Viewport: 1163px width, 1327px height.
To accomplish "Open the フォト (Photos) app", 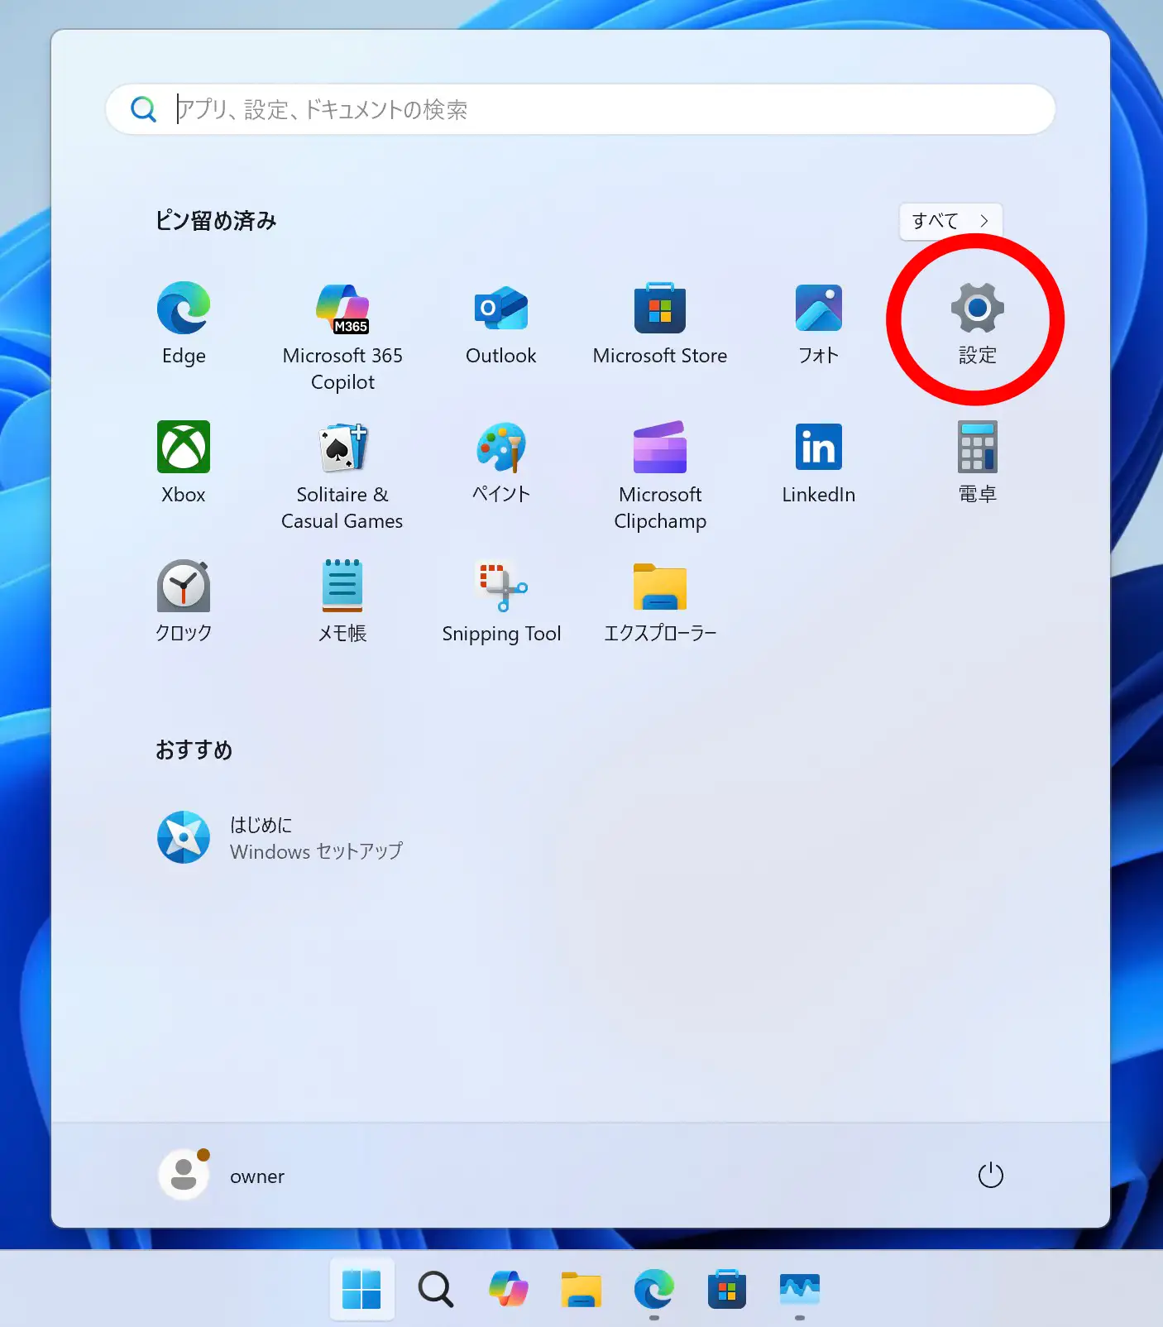I will pos(819,324).
